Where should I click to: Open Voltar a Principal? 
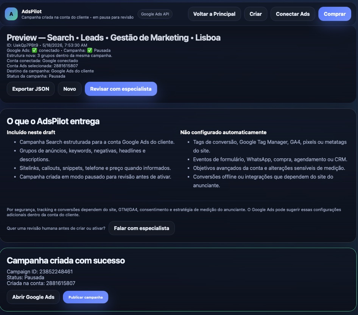point(214,14)
